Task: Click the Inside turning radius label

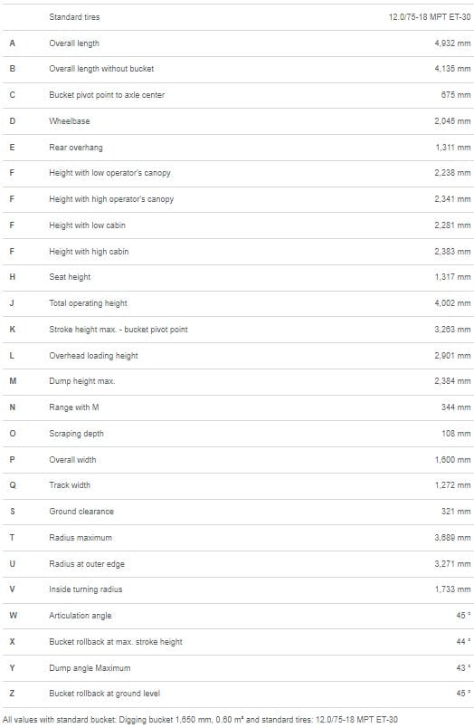Action: pos(86,589)
